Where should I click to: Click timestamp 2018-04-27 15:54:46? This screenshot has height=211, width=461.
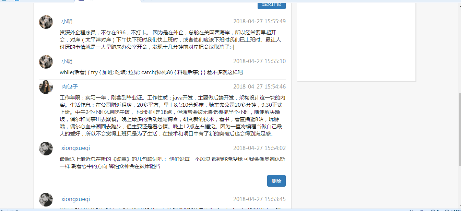259,86
